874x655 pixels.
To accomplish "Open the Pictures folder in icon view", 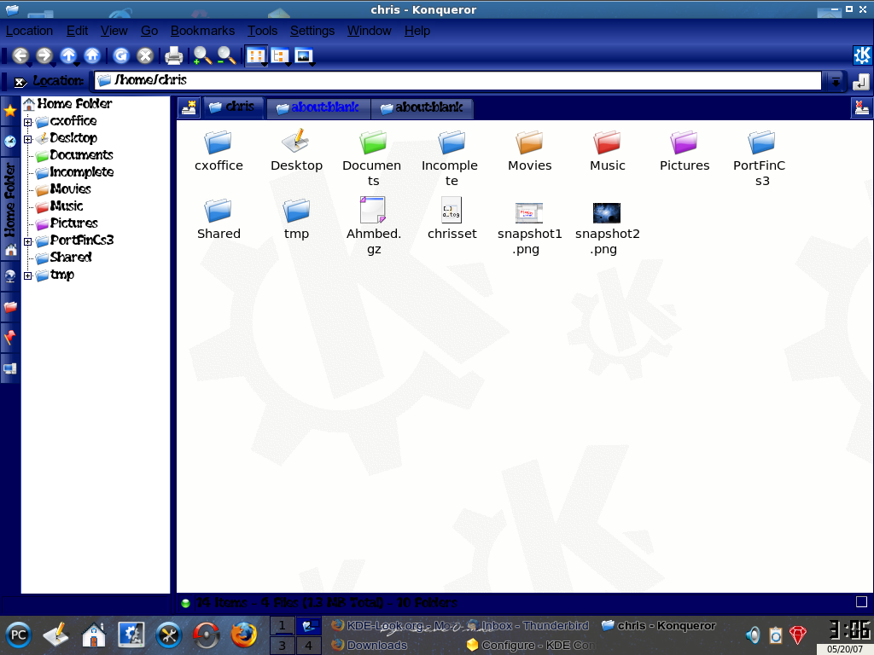I will click(x=685, y=150).
